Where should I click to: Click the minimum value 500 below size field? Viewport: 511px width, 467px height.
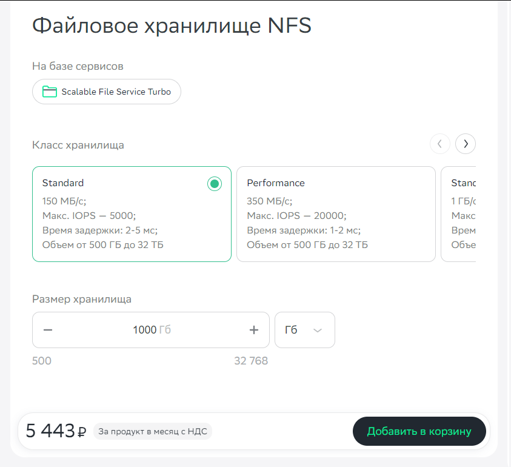pos(42,361)
